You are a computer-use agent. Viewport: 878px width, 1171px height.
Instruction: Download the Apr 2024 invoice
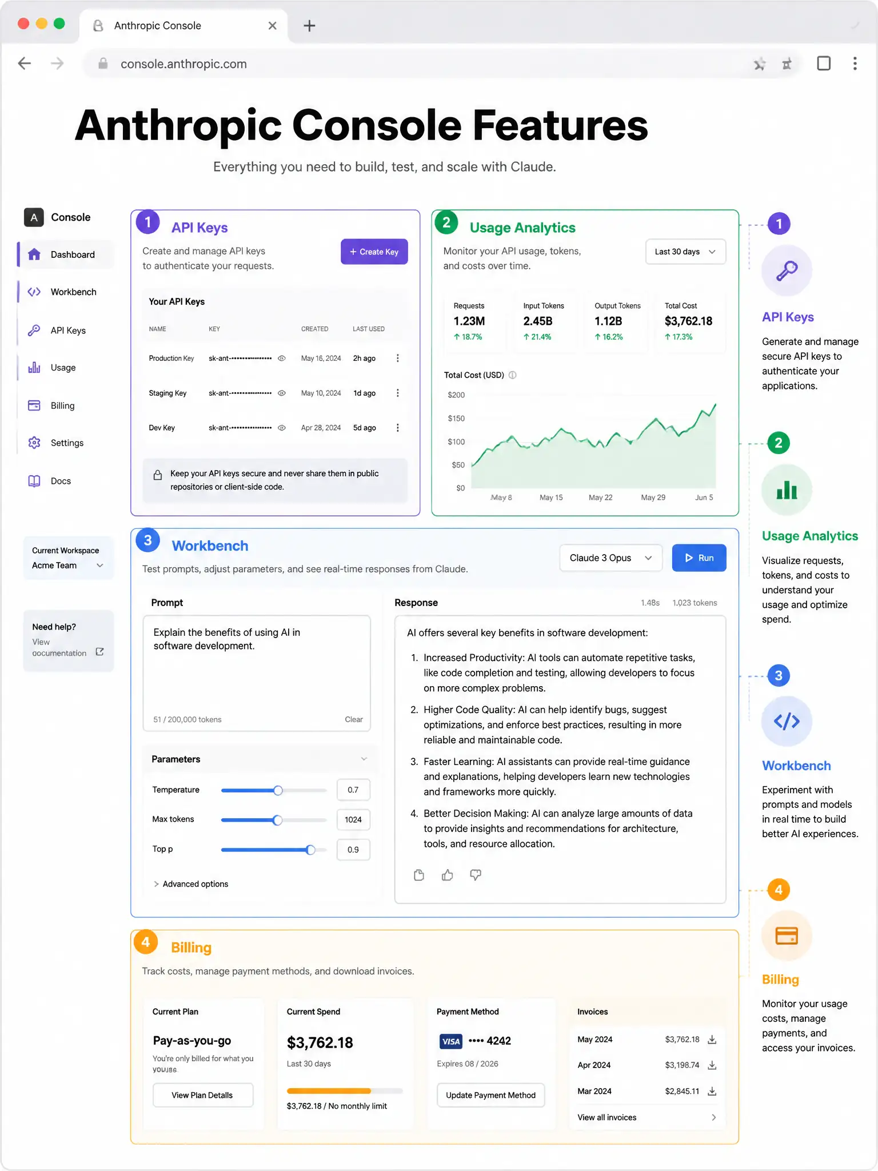712,1065
